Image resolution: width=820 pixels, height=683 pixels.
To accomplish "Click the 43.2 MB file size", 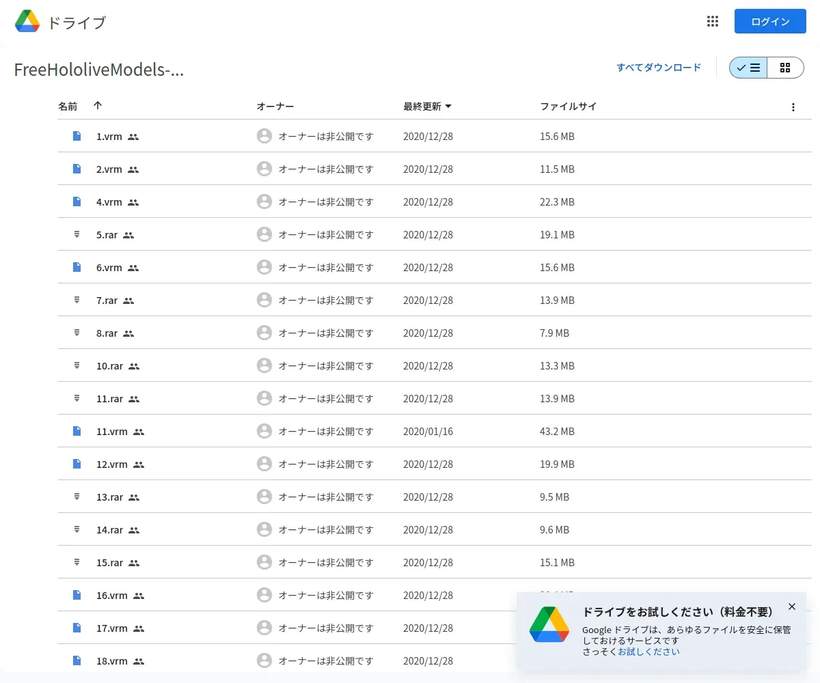I will [x=558, y=432].
